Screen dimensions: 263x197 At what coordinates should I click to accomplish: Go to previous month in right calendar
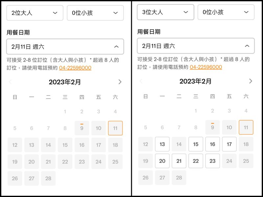pos(141,81)
